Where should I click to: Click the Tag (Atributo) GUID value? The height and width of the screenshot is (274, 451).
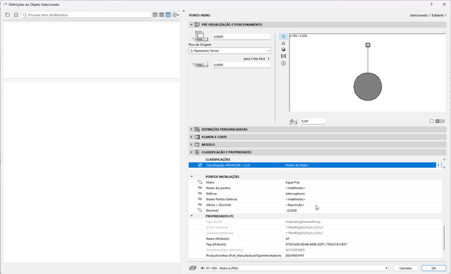click(316, 245)
